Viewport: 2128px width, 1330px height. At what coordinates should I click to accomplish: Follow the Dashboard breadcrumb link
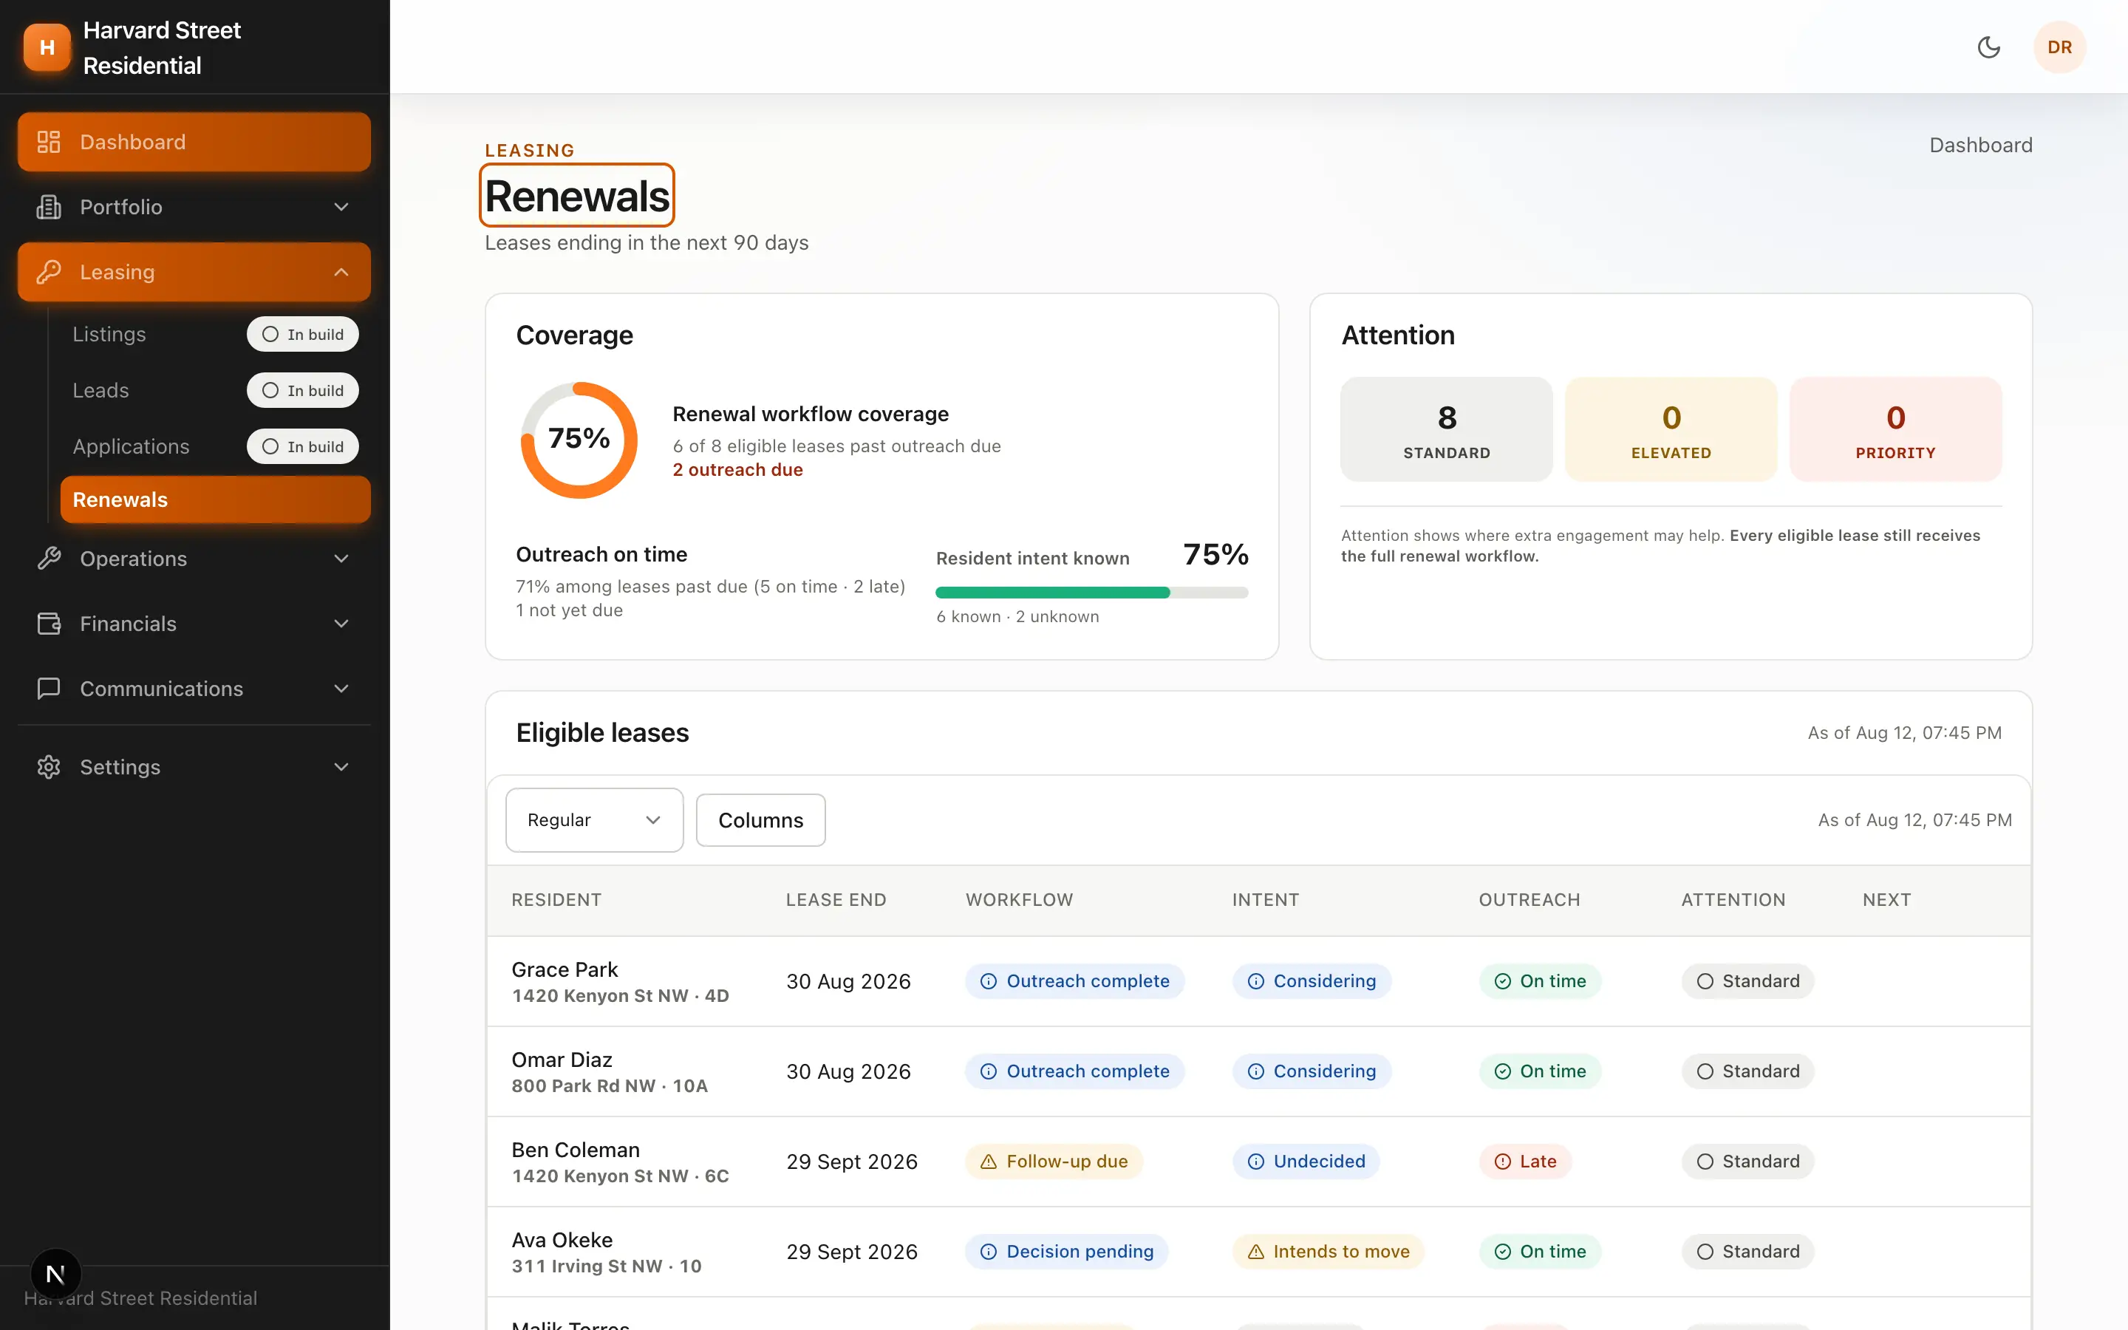1980,145
